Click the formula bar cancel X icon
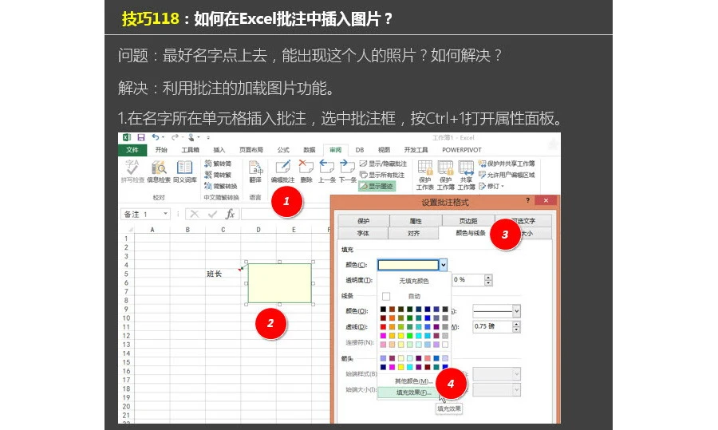 click(195, 214)
